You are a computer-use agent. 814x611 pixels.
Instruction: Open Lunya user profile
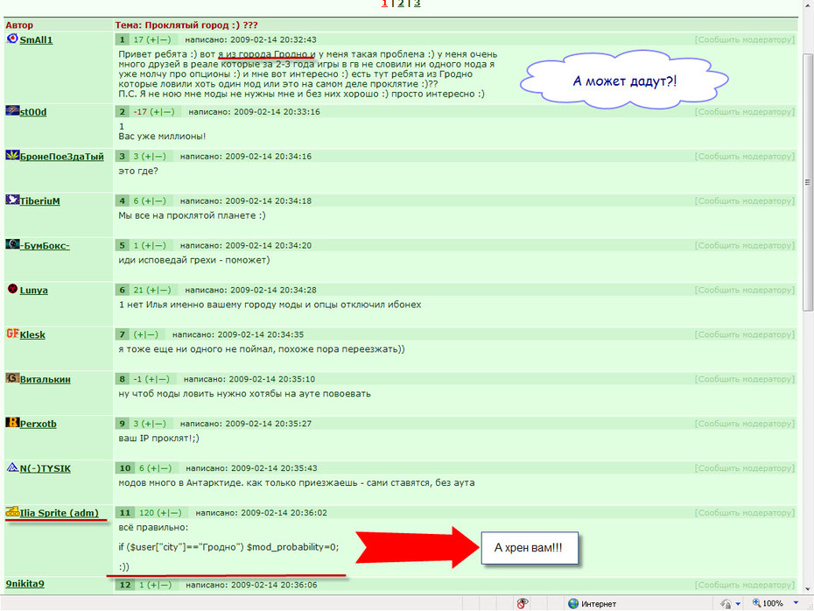(34, 291)
